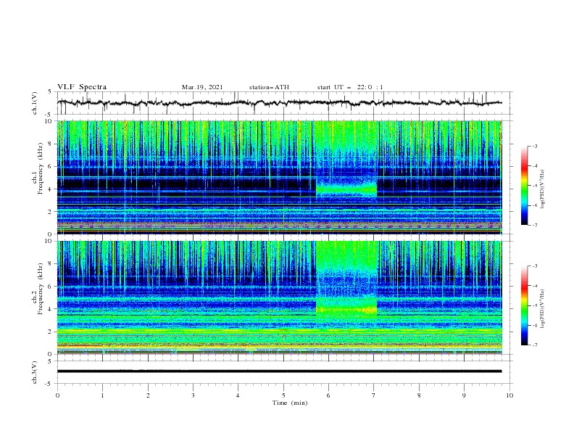Click time axis tick label "7"

coord(374,395)
